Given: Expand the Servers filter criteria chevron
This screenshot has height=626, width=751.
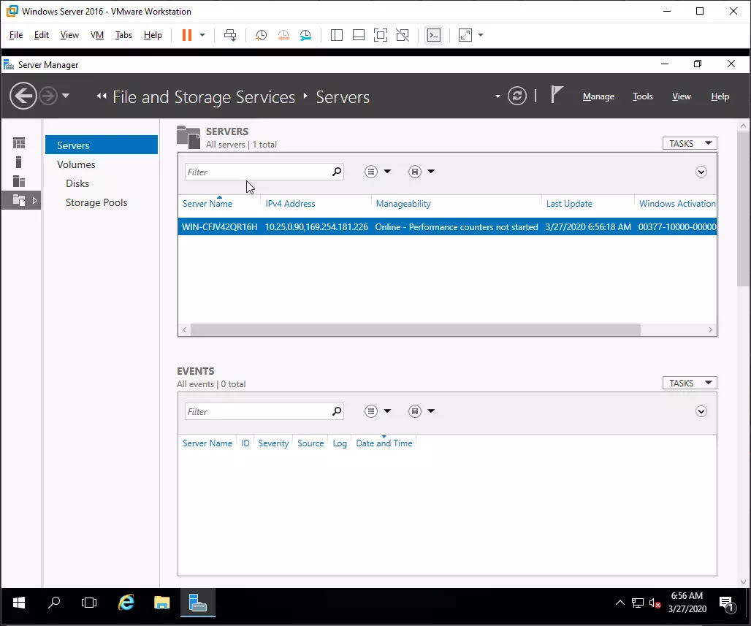Looking at the screenshot, I should [x=701, y=172].
